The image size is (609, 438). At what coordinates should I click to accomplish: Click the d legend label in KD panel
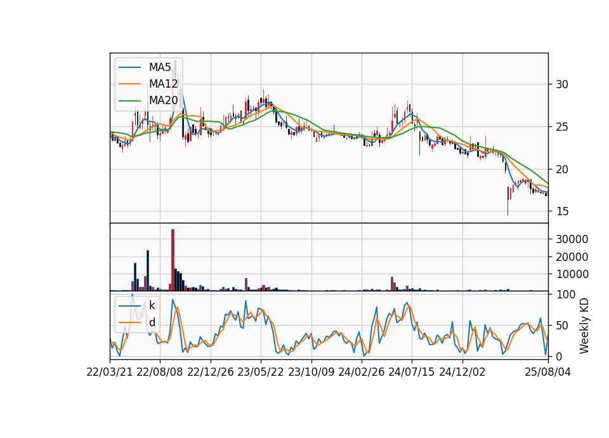click(x=152, y=322)
